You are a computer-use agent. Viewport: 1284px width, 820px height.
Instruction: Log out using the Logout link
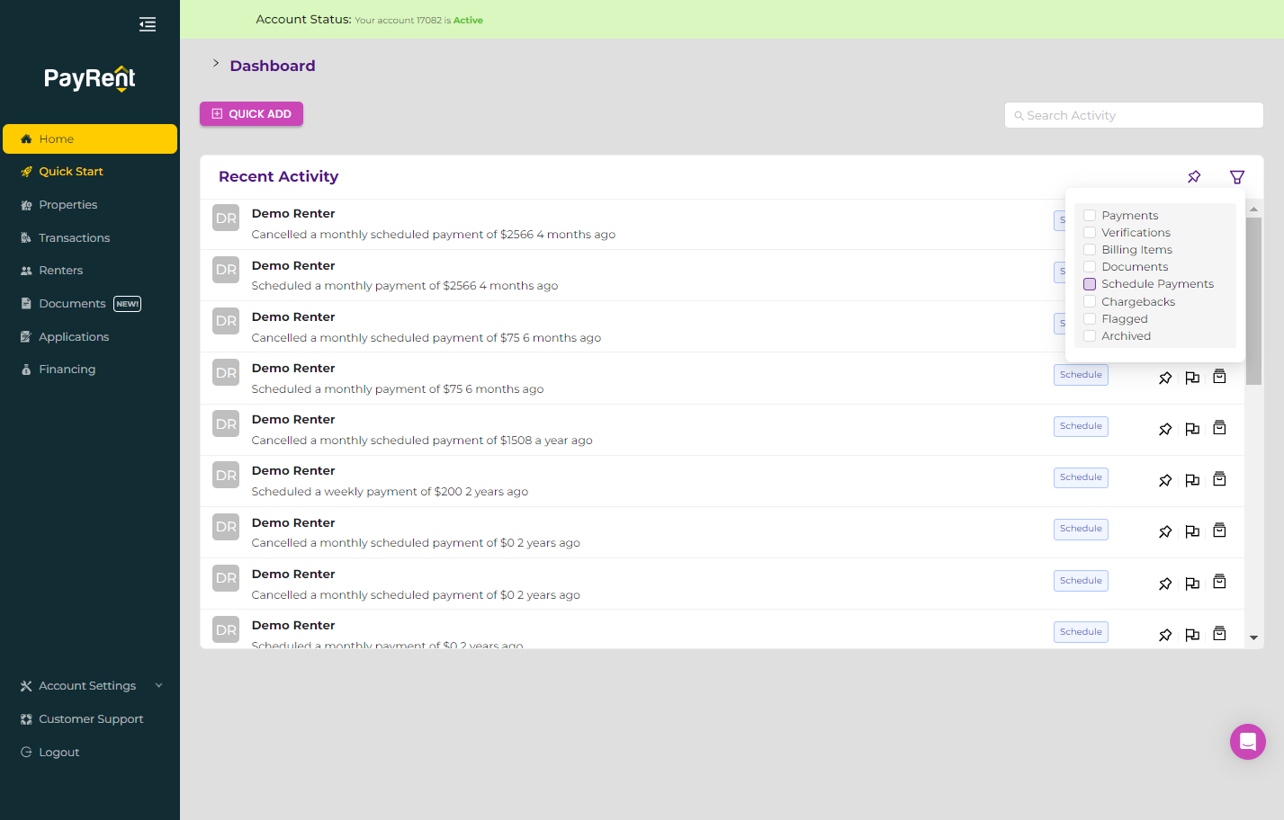coord(90,753)
